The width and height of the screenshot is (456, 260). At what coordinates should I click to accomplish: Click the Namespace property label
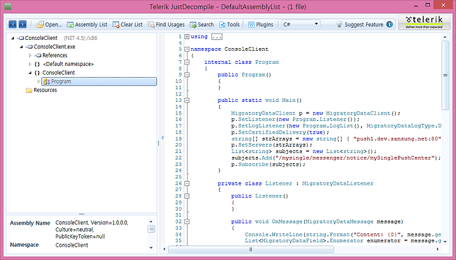point(24,245)
